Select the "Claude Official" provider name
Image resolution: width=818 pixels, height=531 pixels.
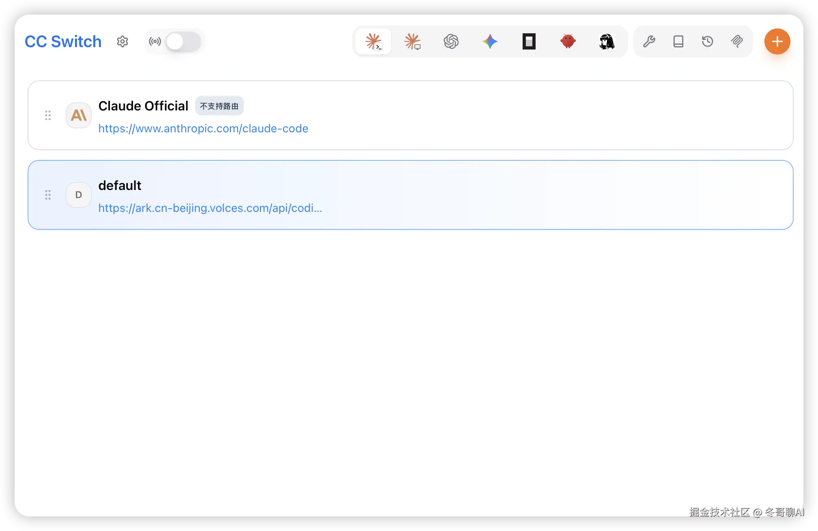tap(143, 106)
